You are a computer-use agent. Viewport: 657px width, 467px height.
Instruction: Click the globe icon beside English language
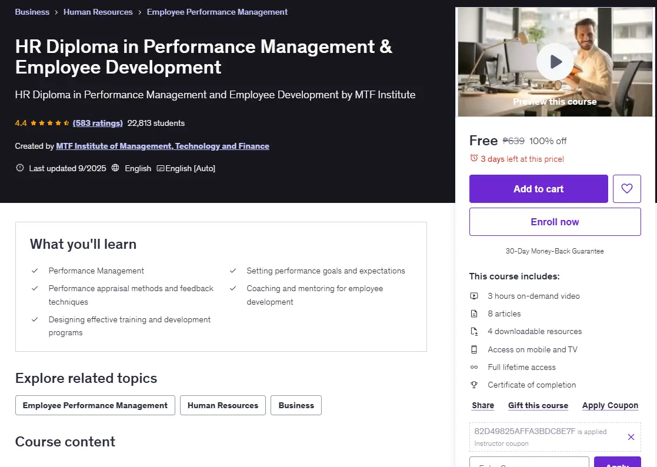click(x=115, y=168)
